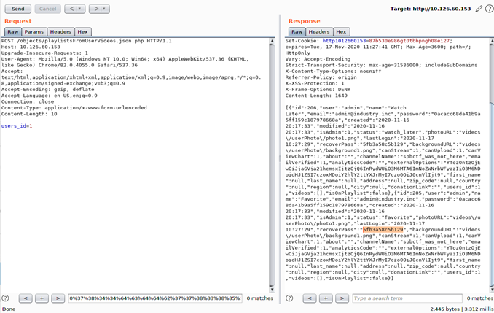Switch to Request Raw tab
Screen dimensions: 494x313
click(13, 31)
